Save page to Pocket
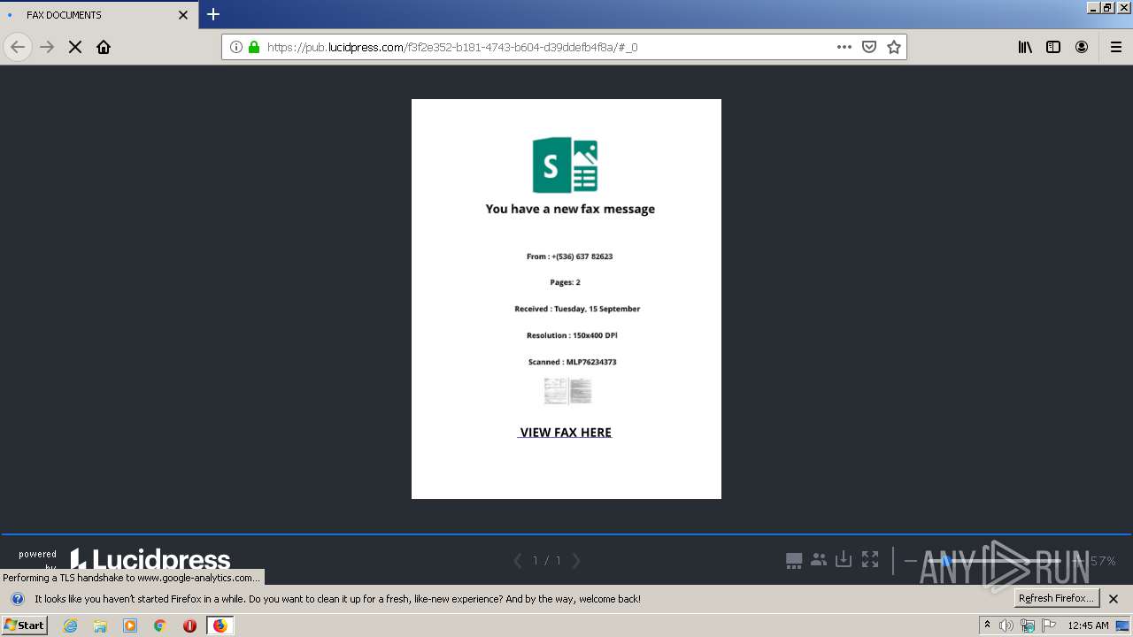The image size is (1133, 637). [x=869, y=47]
